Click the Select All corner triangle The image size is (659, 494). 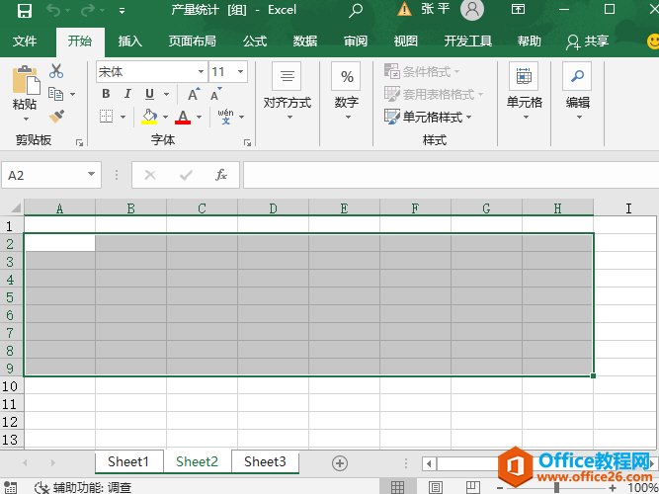tap(16, 207)
